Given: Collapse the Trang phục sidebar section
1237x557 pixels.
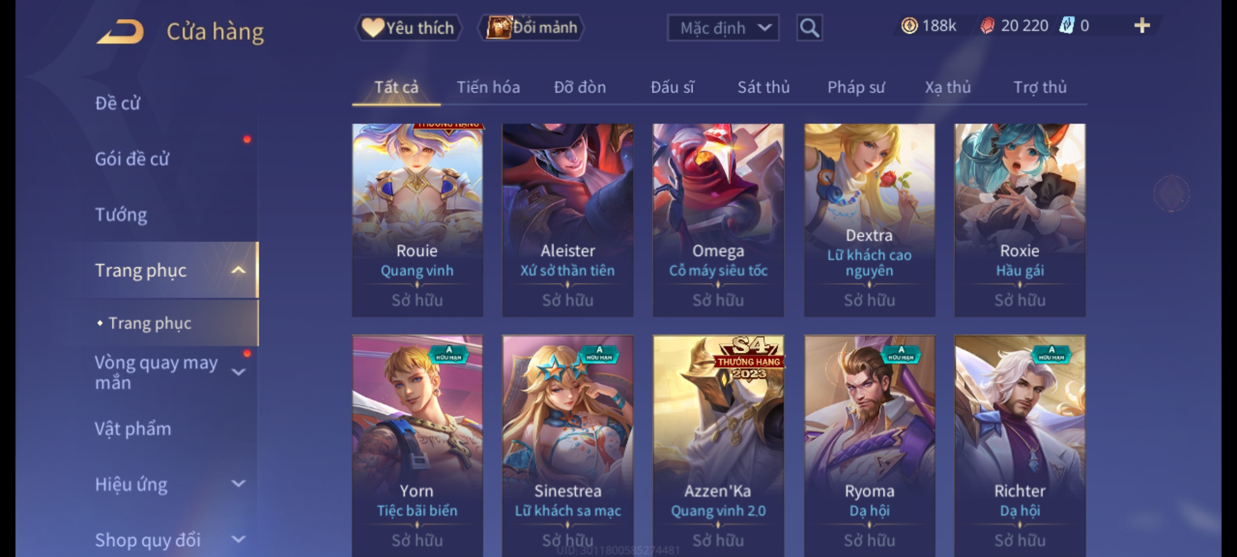Looking at the screenshot, I should (238, 270).
